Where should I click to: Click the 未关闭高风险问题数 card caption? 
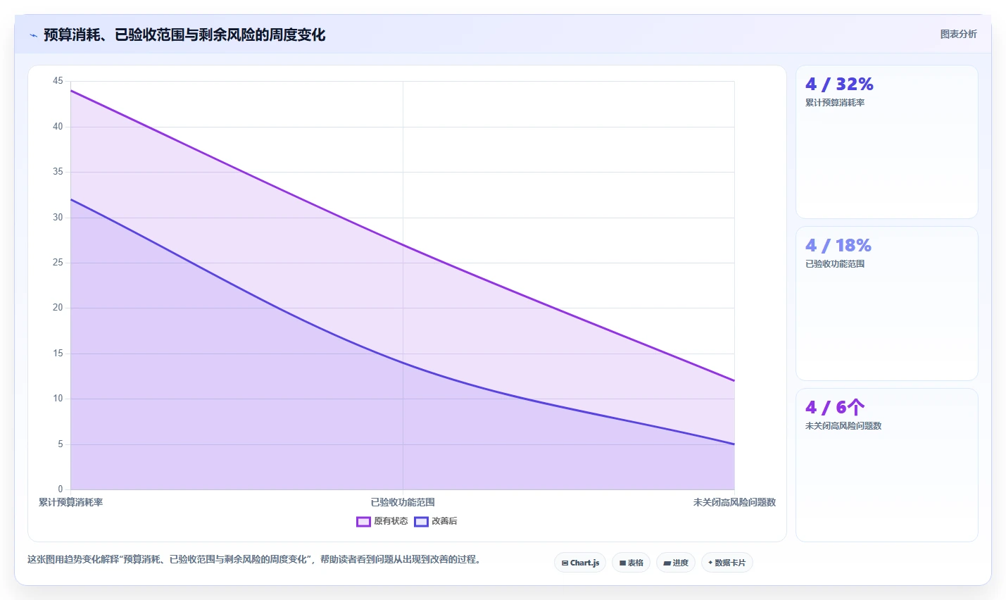tap(843, 426)
